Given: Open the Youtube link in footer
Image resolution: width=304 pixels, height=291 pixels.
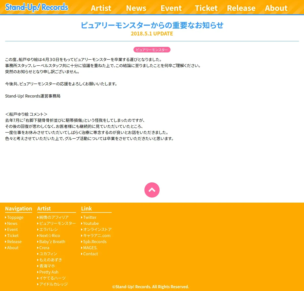Looking at the screenshot, I should tap(90, 223).
